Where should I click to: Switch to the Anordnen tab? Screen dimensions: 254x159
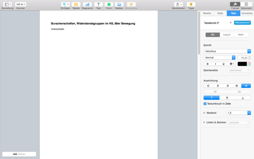click(x=247, y=13)
